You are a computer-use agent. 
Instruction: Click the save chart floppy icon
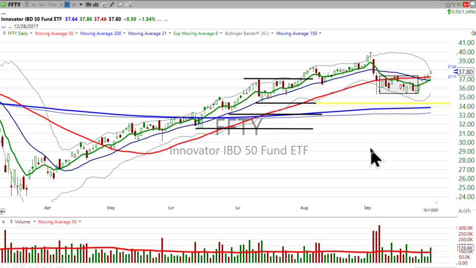point(473,4)
